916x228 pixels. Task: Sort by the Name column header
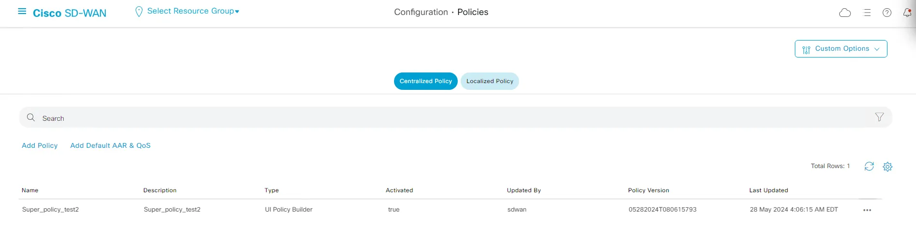pos(30,190)
